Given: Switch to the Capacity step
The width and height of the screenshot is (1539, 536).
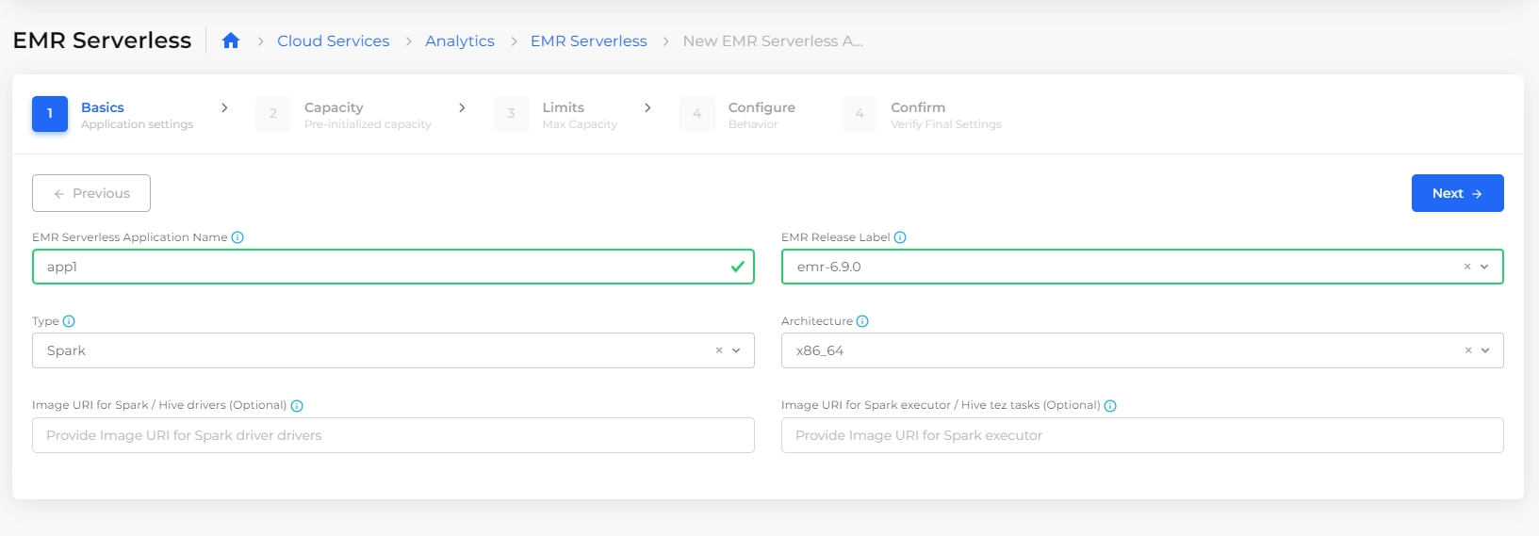Looking at the screenshot, I should click(344, 114).
